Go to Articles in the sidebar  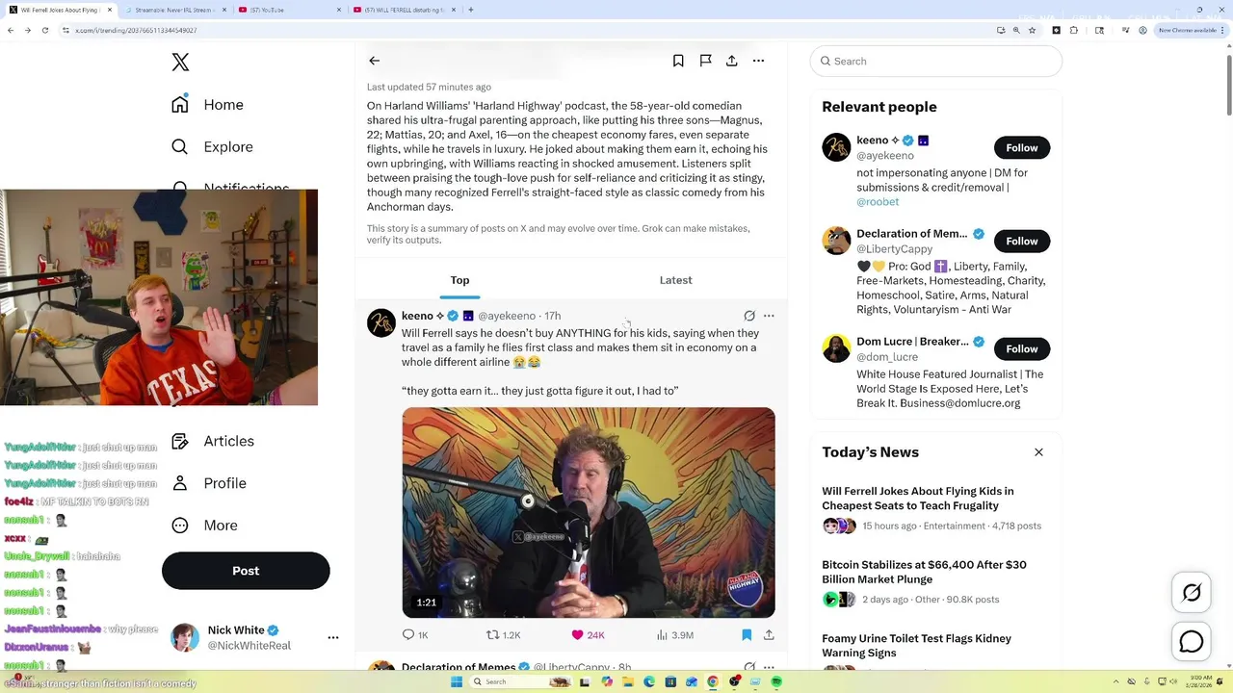point(213,441)
